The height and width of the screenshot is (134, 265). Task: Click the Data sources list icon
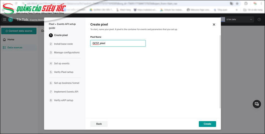(4, 47)
